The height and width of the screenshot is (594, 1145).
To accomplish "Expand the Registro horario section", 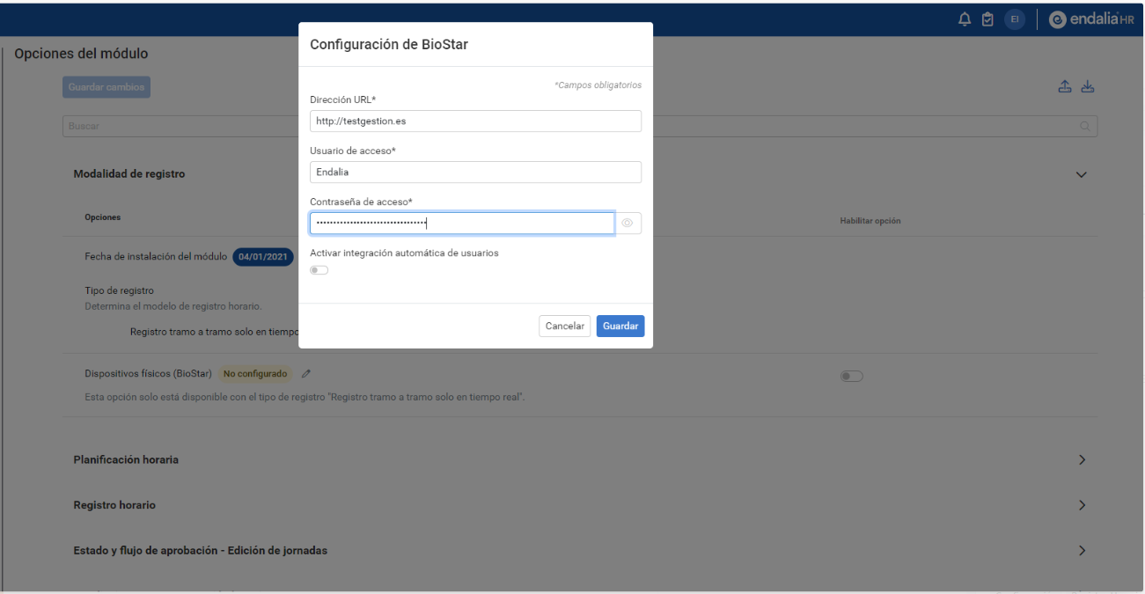I will coord(1082,505).
